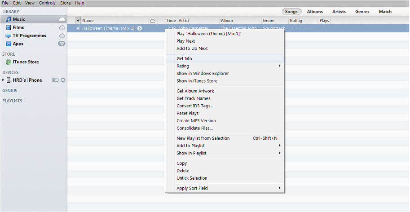Click the arrow icon beside Halloween (Theme) song
The height and width of the screenshot is (212, 410).
point(140,28)
